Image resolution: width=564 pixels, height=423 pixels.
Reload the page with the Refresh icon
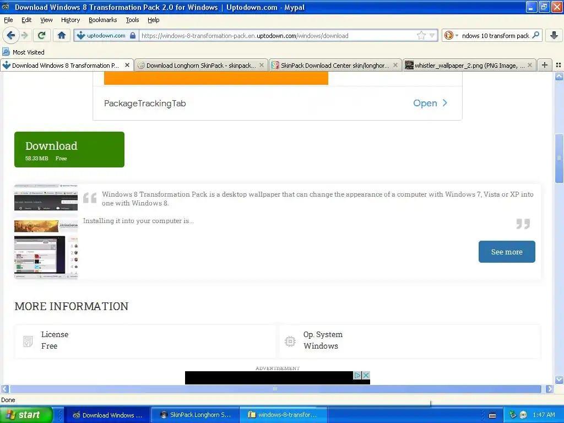point(42,35)
